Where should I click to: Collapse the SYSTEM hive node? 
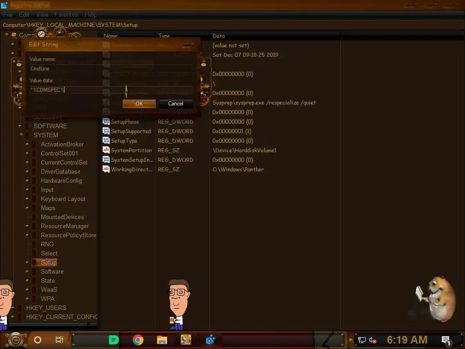point(21,135)
